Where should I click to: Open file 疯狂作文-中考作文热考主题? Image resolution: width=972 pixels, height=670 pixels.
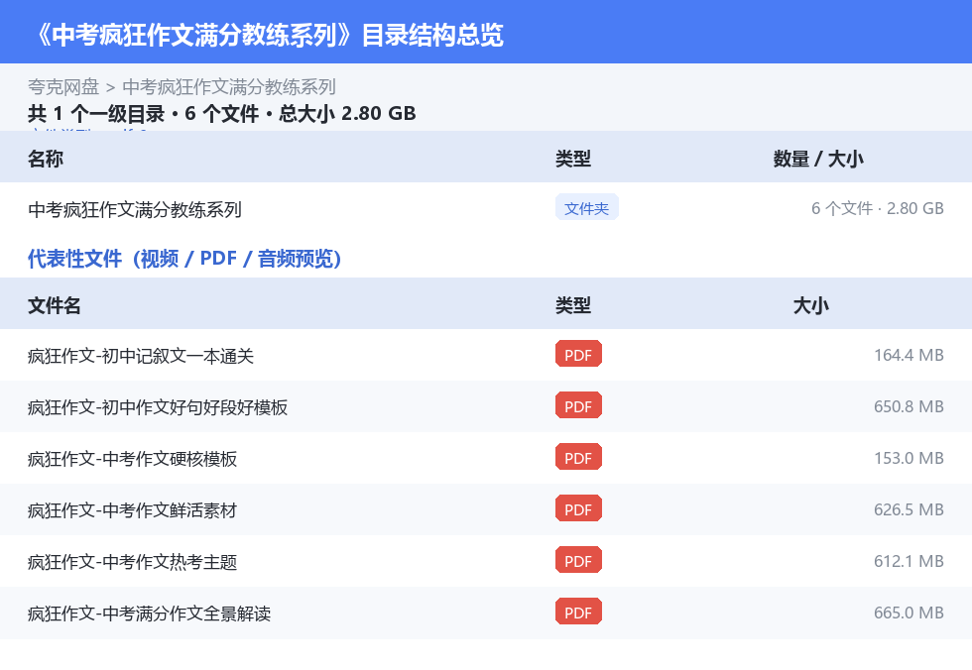point(132,561)
